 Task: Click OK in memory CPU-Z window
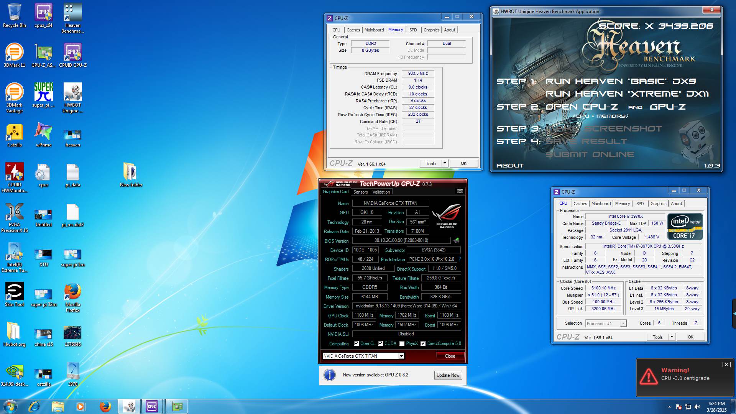click(463, 163)
